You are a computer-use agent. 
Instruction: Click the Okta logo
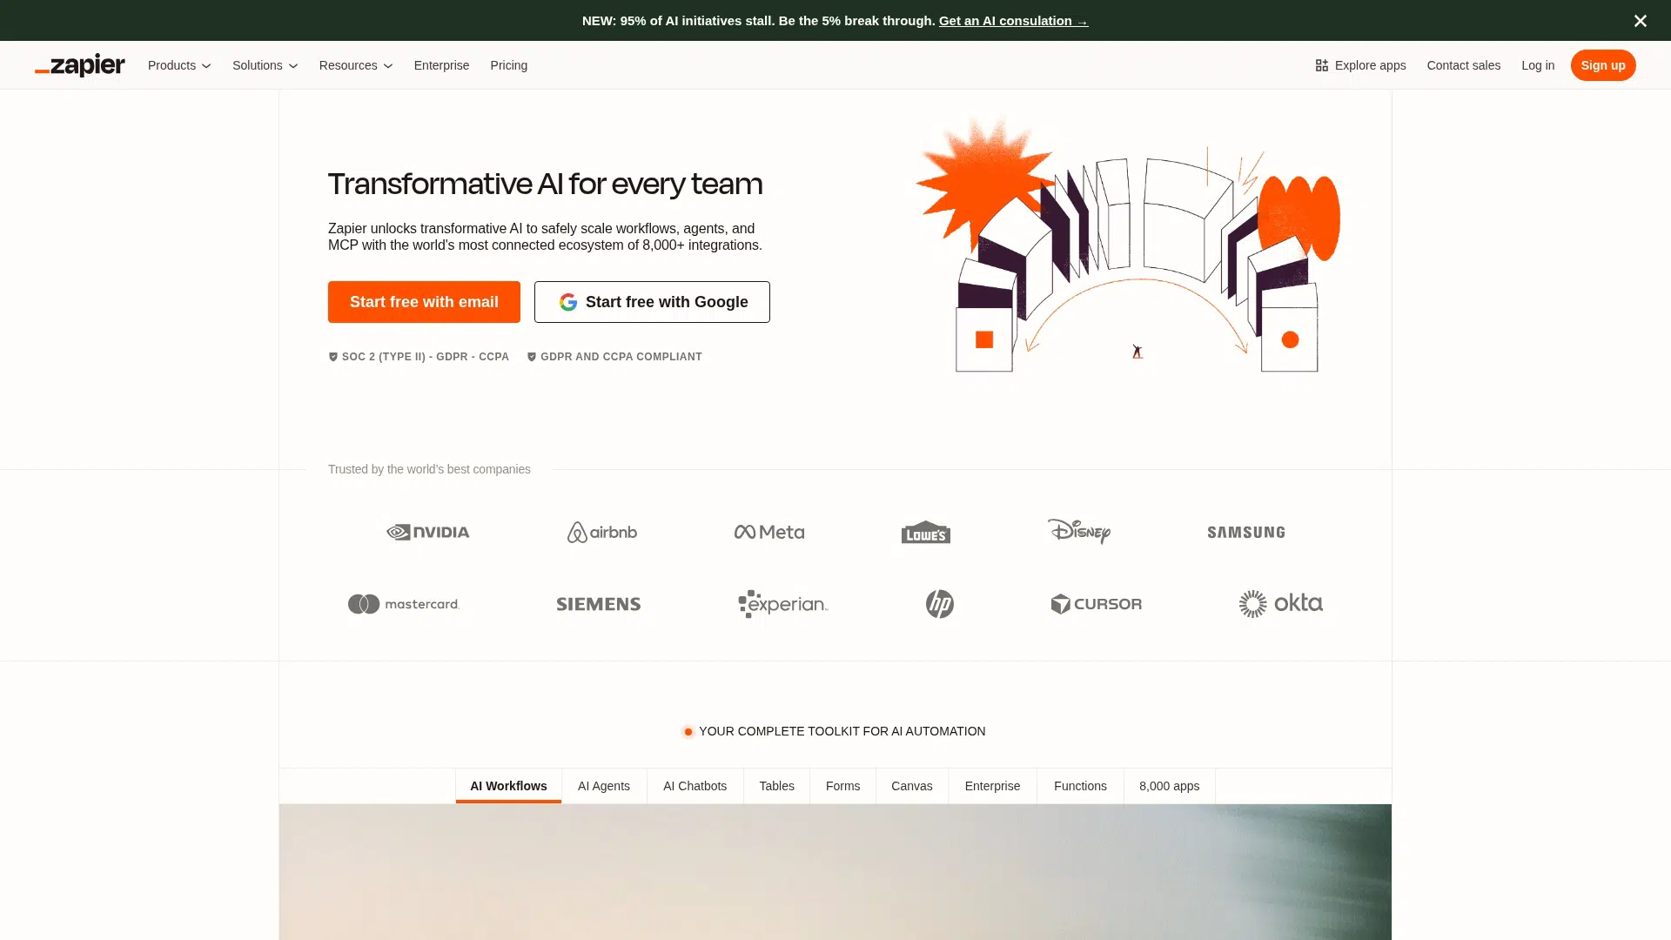click(x=1281, y=604)
